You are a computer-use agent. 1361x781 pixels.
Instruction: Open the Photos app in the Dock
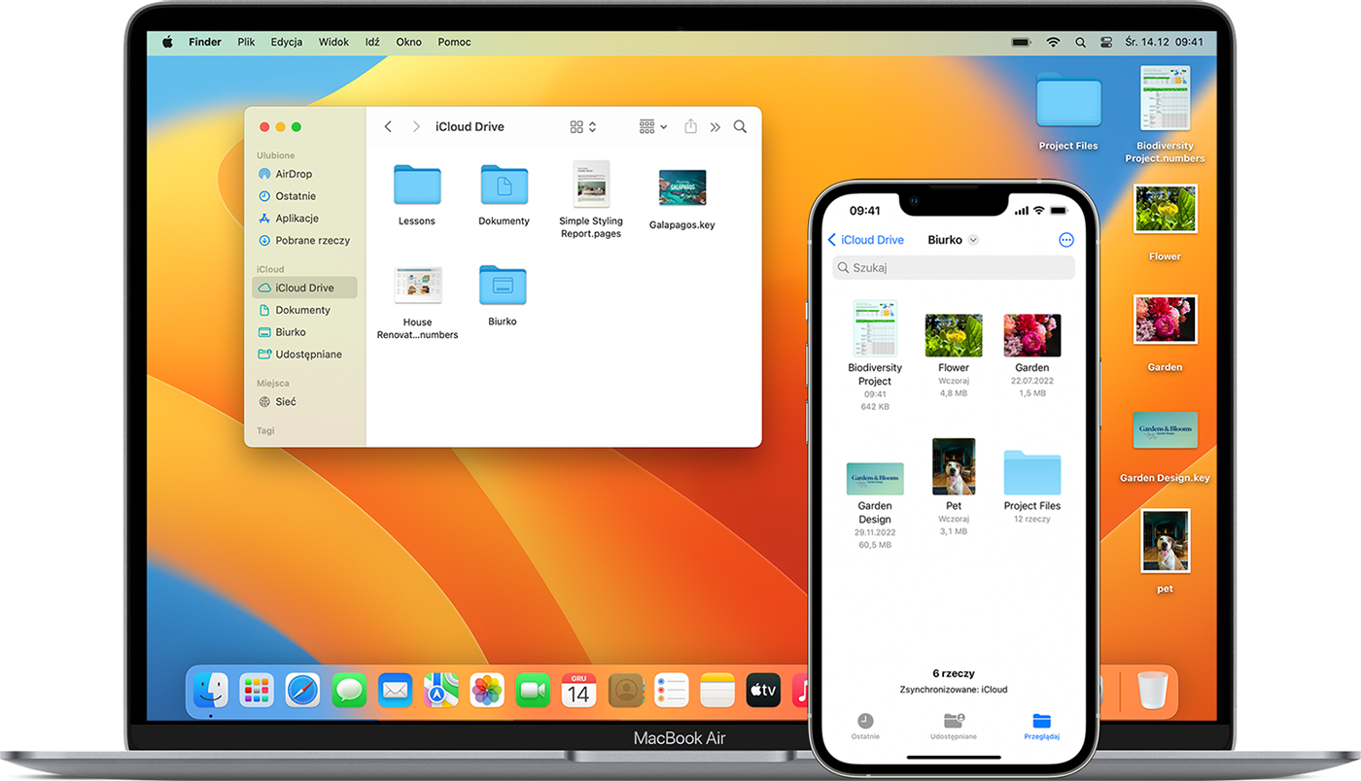487,691
